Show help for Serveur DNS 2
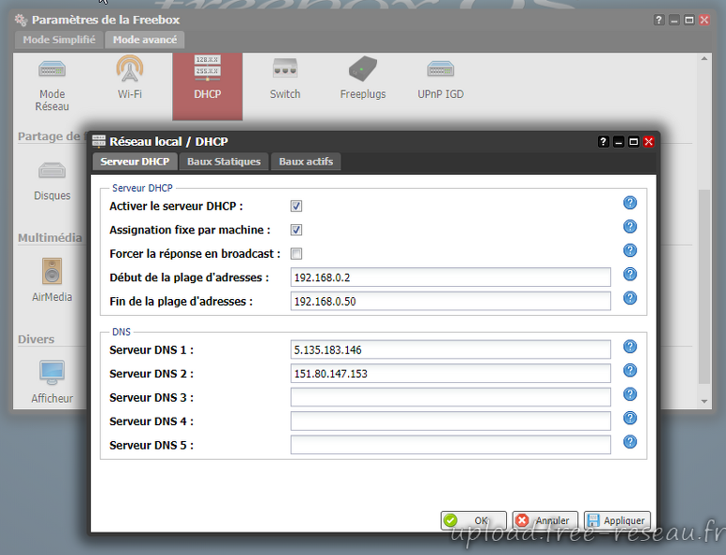Viewport: 726px width, 555px height. 630,370
